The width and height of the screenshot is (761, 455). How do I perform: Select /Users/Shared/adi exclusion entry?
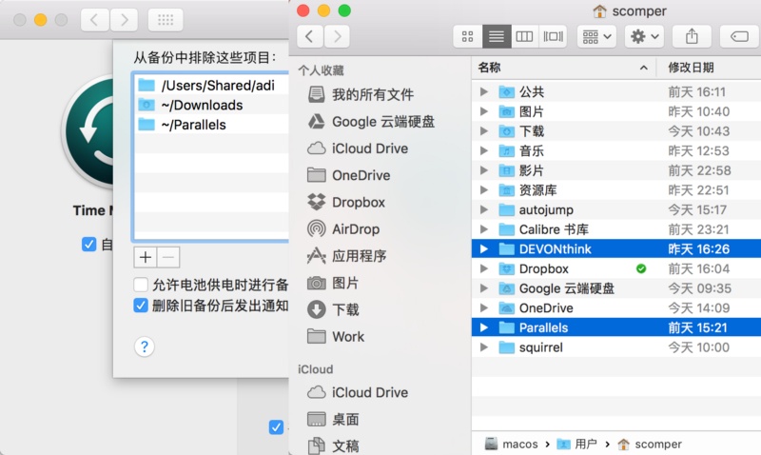[212, 86]
